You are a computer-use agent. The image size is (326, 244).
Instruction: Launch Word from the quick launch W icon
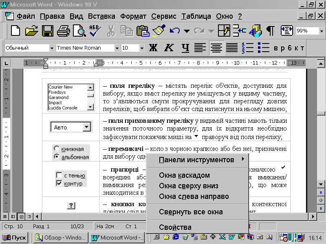click(x=231, y=237)
